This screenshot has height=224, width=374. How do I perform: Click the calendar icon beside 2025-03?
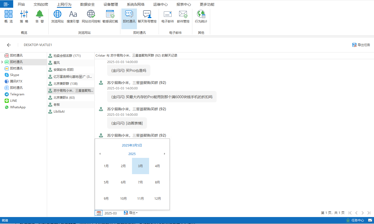click(x=99, y=213)
